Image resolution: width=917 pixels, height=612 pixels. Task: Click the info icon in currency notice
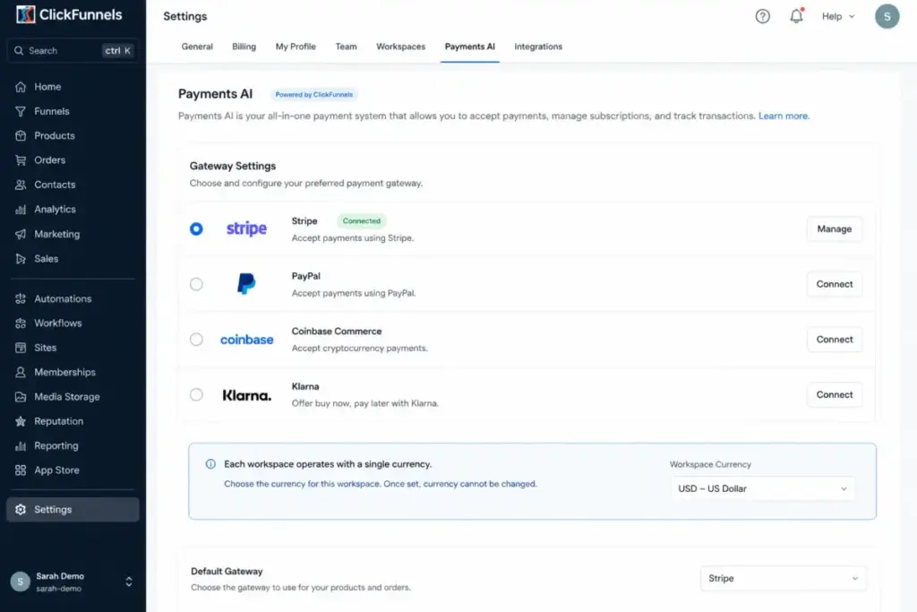210,464
